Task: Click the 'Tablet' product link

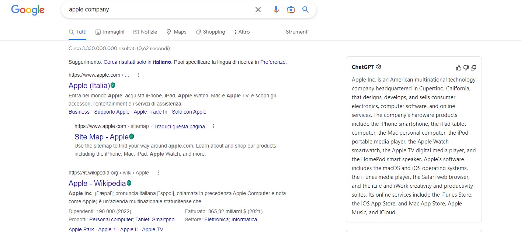Action: pos(142,219)
